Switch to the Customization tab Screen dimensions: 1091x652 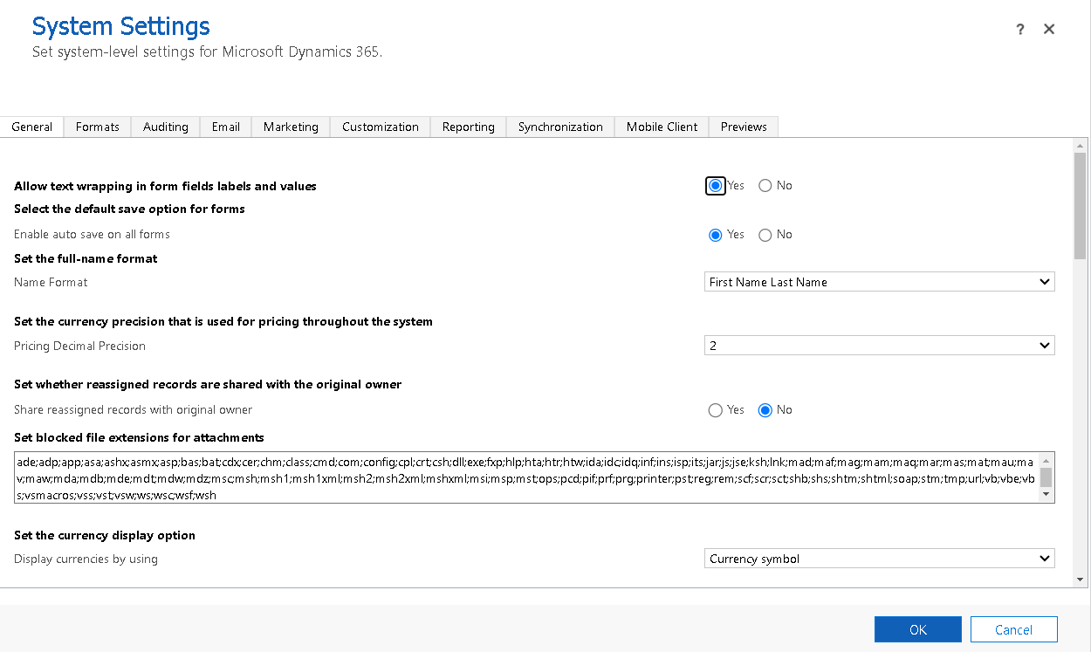[x=381, y=127]
